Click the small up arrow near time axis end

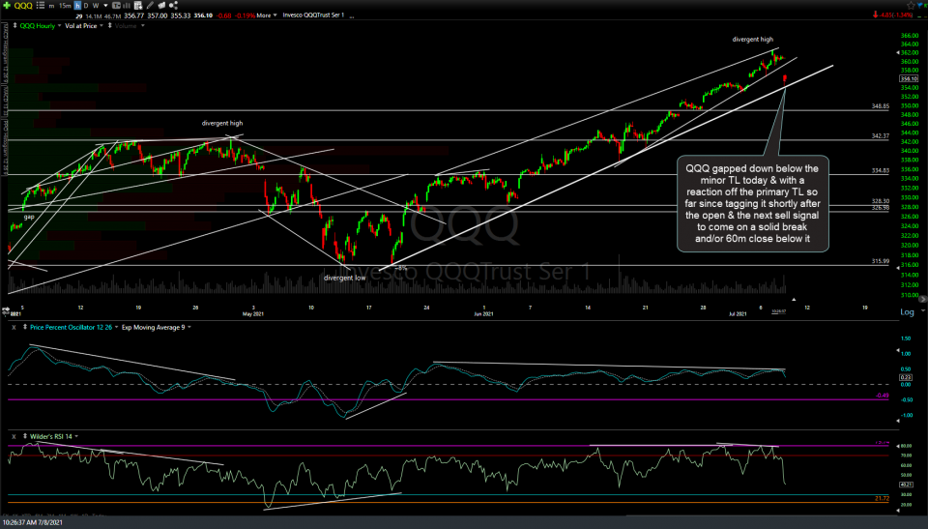794,300
